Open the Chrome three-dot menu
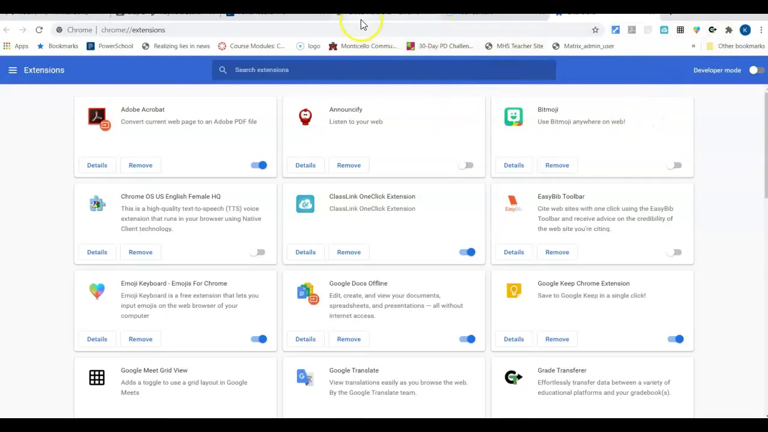 [761, 30]
